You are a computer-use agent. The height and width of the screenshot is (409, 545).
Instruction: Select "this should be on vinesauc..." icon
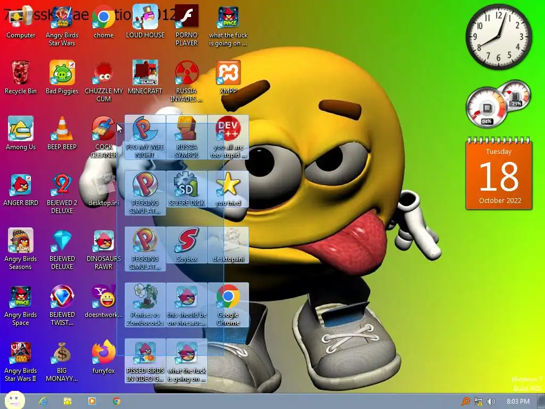[x=187, y=305]
